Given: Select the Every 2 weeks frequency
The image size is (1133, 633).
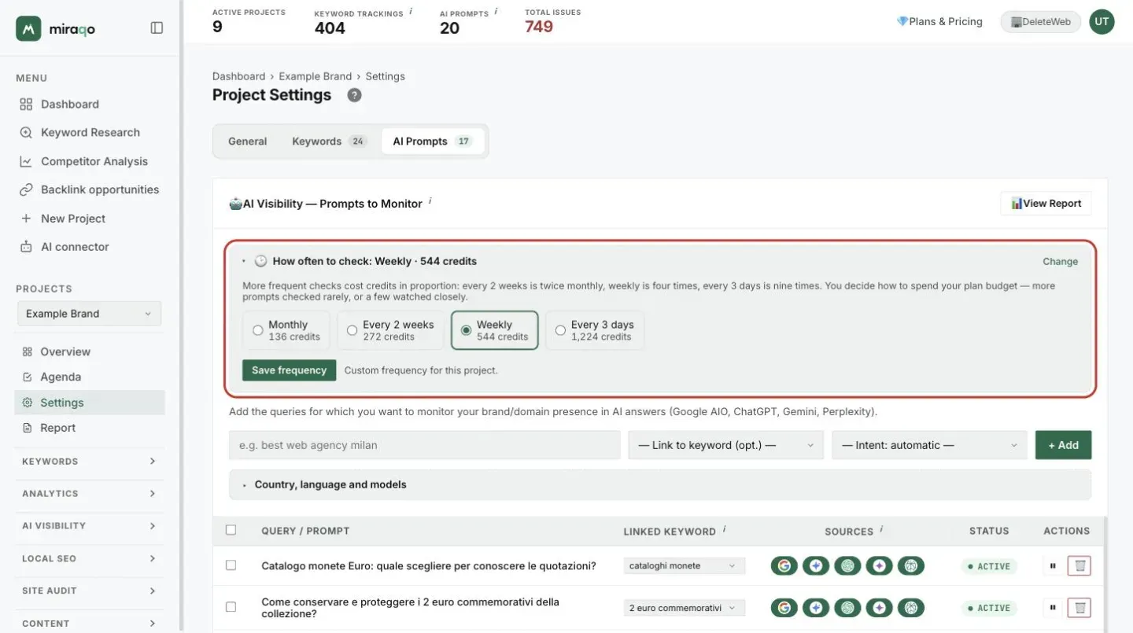Looking at the screenshot, I should click(x=390, y=330).
